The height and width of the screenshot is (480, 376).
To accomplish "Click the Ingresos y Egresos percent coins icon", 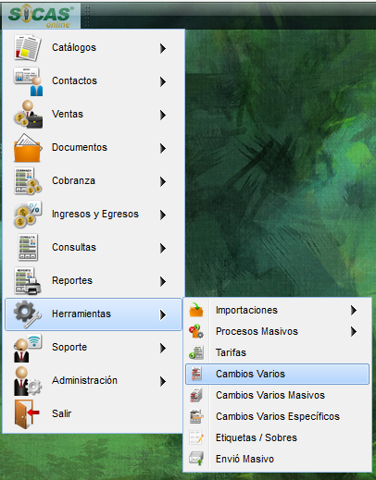I will tap(28, 215).
